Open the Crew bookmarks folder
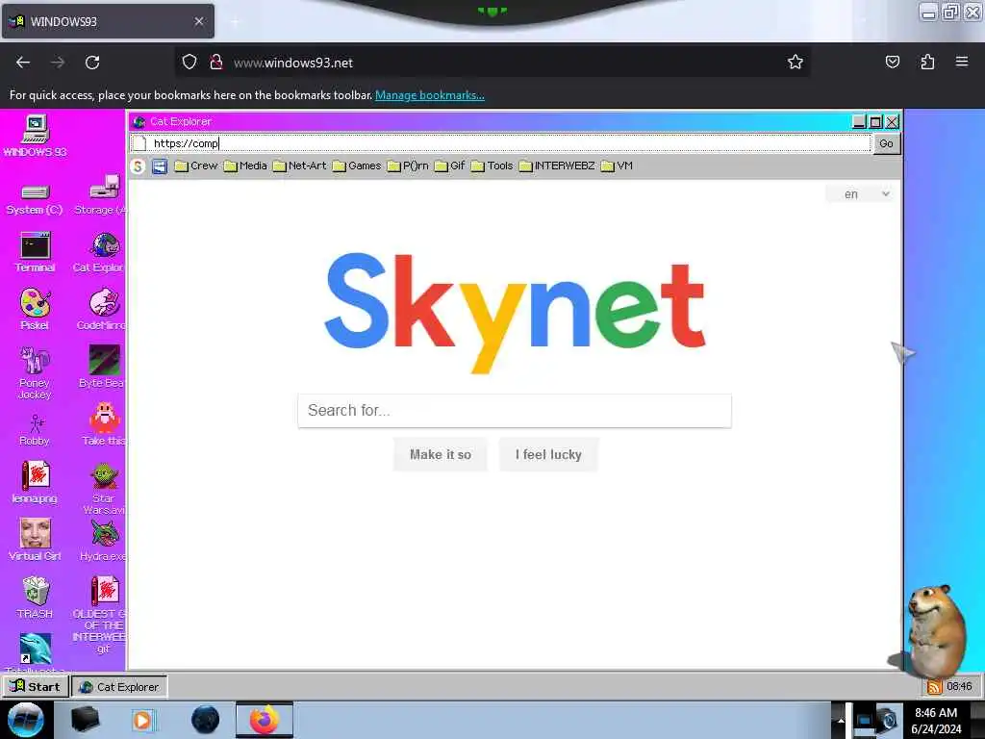Viewport: 985px width, 739px height. pos(196,166)
